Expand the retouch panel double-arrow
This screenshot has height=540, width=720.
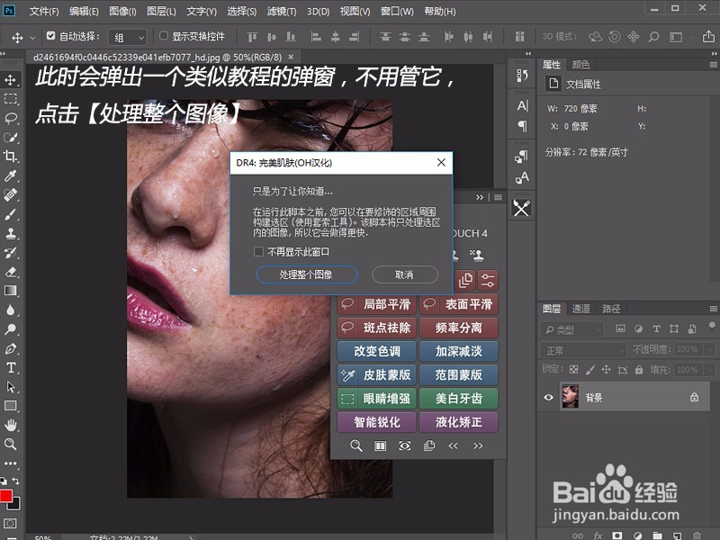coord(480,197)
